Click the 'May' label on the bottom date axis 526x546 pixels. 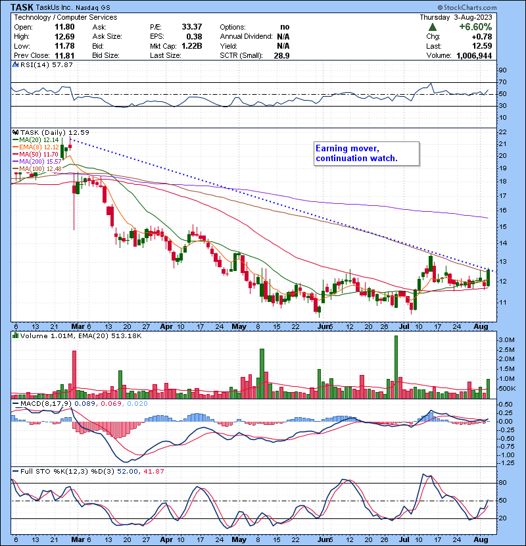click(x=239, y=539)
